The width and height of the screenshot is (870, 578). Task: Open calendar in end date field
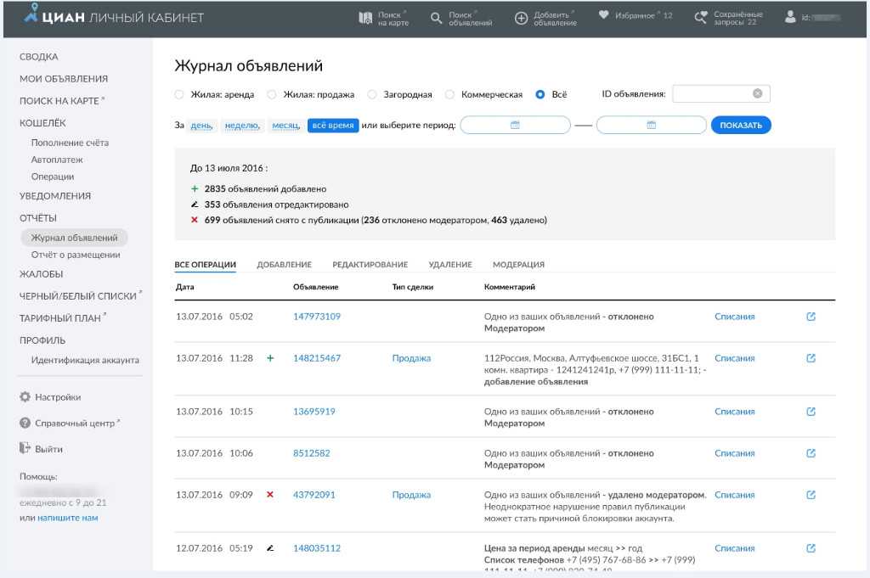point(652,126)
